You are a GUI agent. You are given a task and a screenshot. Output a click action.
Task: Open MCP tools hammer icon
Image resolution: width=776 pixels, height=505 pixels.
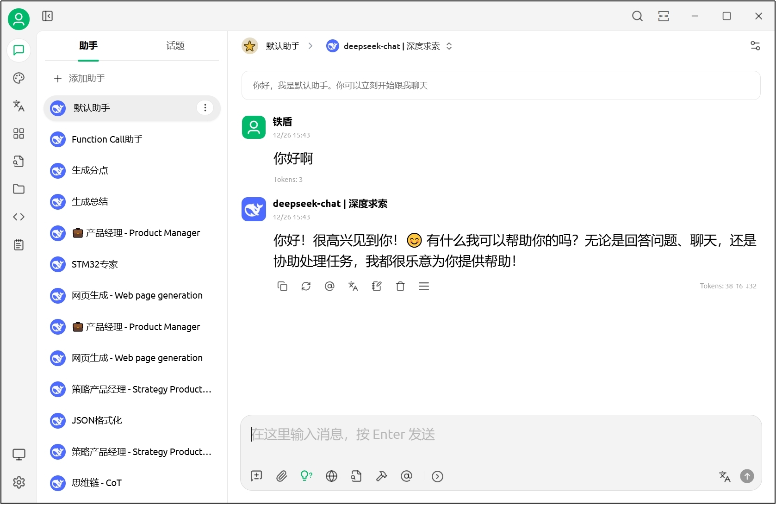[381, 476]
